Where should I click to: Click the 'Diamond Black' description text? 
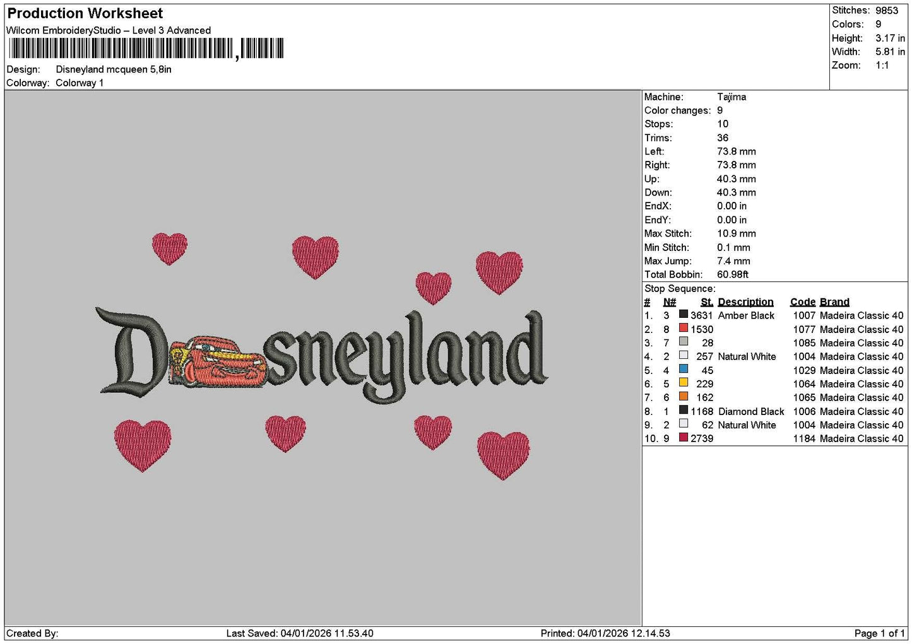(751, 411)
